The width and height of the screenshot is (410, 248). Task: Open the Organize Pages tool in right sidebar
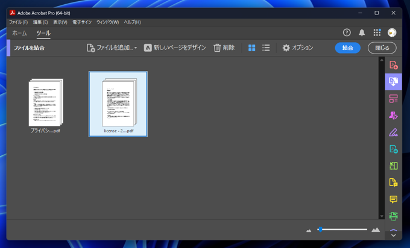[x=394, y=99]
